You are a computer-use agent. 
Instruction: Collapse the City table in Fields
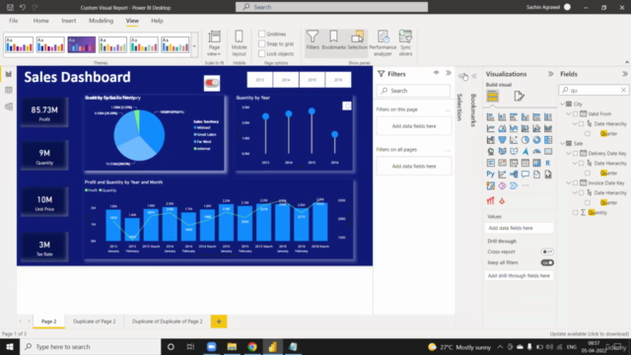click(x=563, y=104)
